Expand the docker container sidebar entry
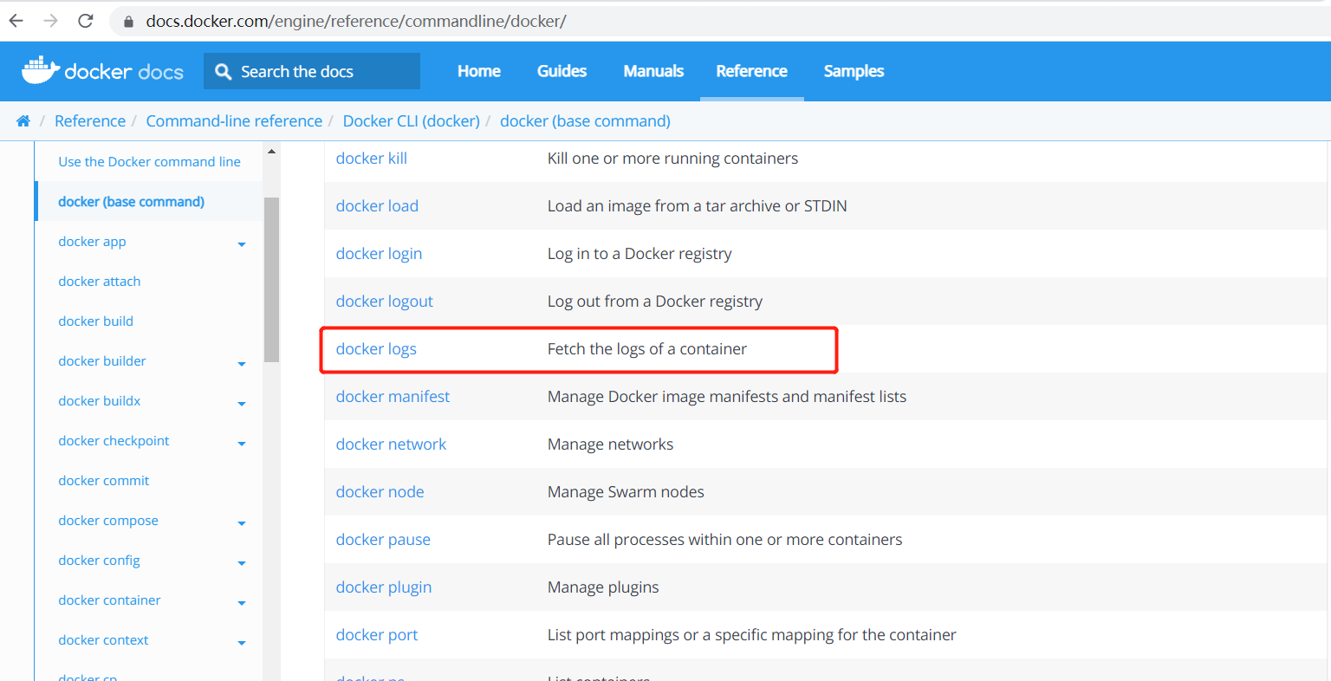The width and height of the screenshot is (1331, 681). (242, 602)
